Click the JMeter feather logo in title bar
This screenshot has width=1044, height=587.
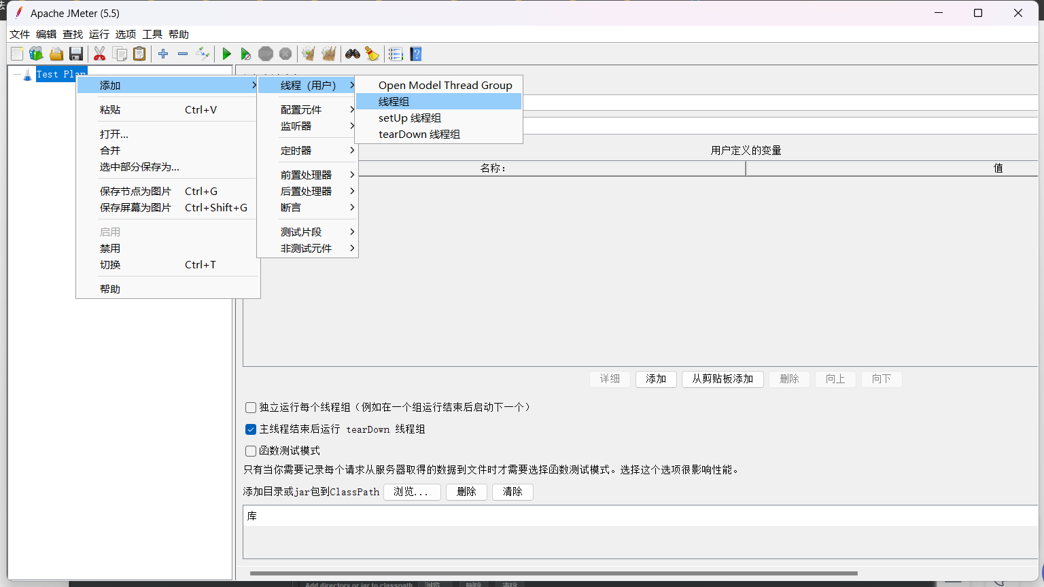(x=18, y=12)
